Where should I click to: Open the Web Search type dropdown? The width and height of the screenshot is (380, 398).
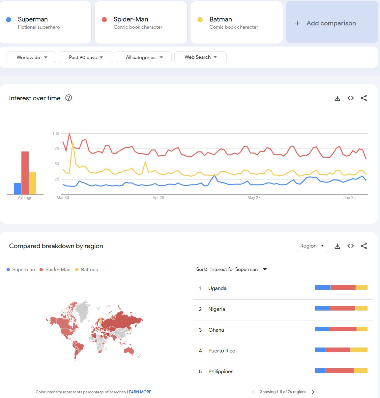[x=200, y=57]
